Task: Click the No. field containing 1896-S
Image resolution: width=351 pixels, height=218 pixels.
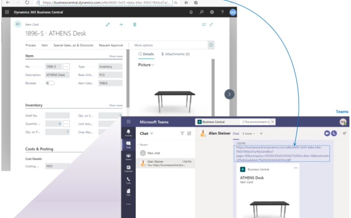Action: (53, 67)
